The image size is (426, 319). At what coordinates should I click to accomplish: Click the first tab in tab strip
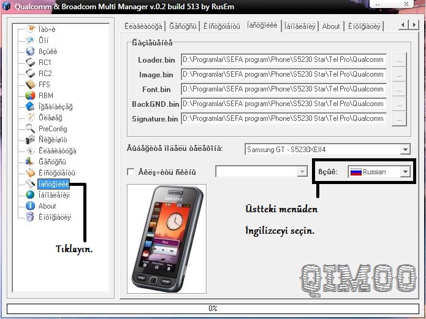pos(143,26)
